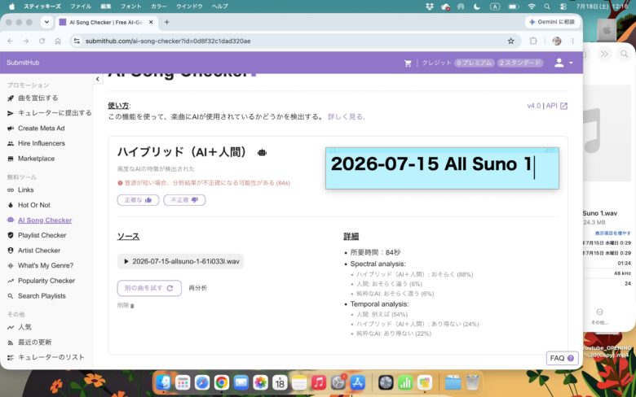The width and height of the screenshot is (636, 397).
Task: Open Finder from the Dock
Action: point(163,382)
